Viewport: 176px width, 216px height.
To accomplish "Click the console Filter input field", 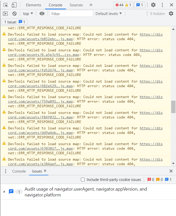I will 72,14.
